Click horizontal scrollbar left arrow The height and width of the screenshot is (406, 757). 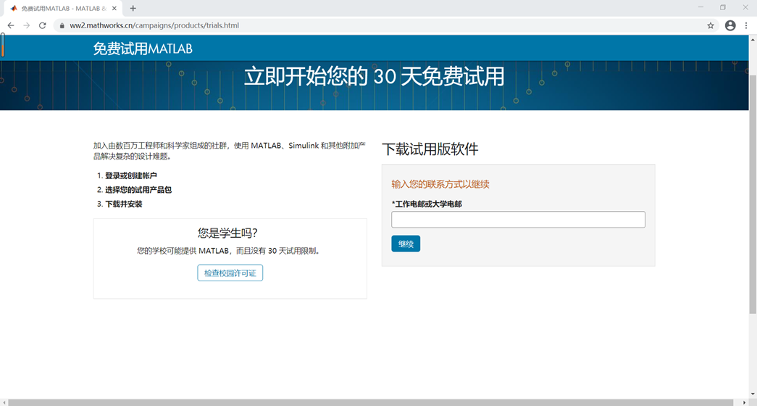tap(4, 402)
